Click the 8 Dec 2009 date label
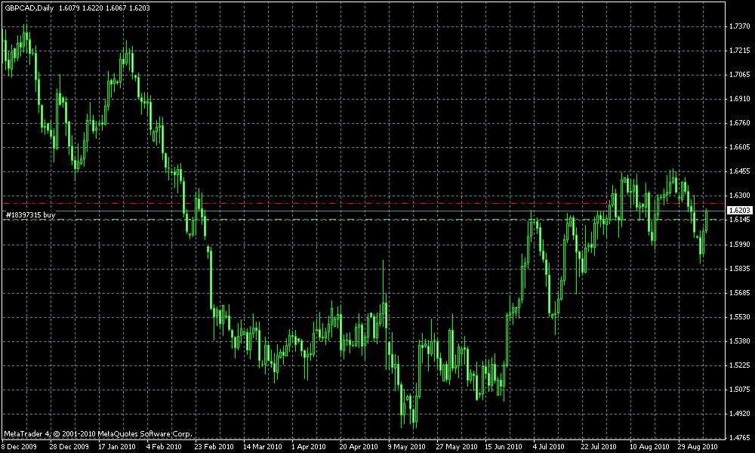 click(20, 447)
